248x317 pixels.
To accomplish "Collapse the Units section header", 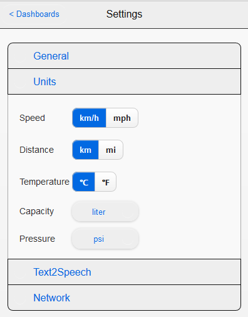I will pos(124,81).
